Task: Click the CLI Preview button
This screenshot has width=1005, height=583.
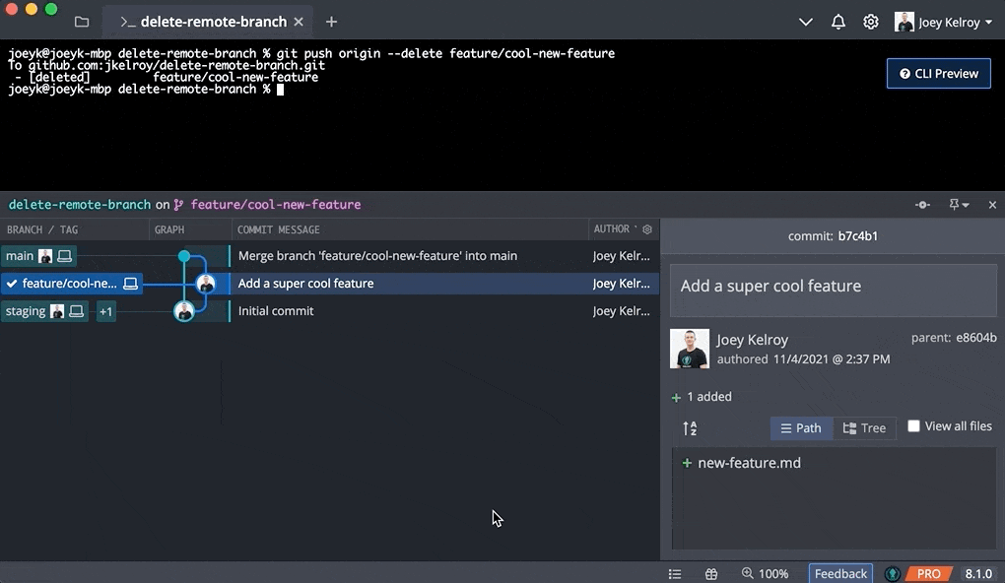Action: pos(938,73)
